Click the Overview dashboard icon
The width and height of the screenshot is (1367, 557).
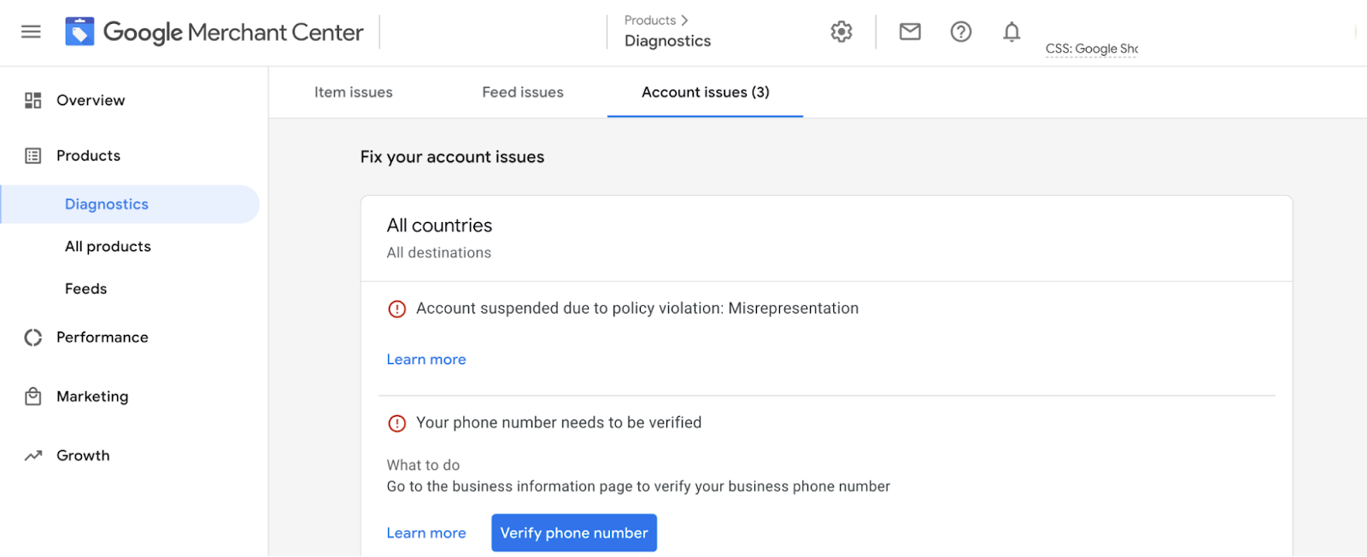click(x=33, y=101)
